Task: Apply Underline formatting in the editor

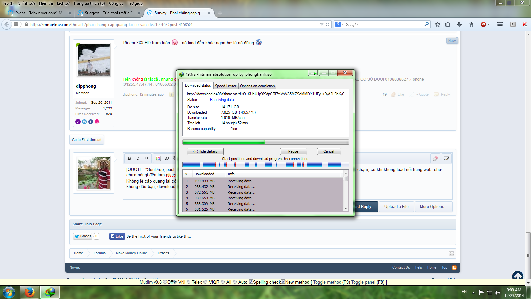Action: click(146, 158)
